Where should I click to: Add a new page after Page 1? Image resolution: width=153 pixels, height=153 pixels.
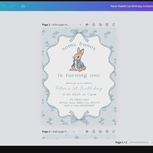pyautogui.click(x=113, y=24)
